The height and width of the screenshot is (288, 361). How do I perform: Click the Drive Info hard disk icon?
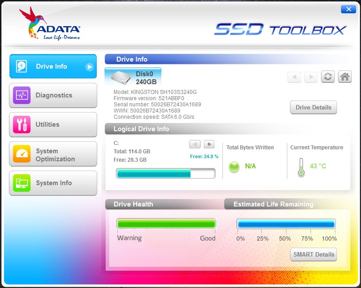coord(21,66)
